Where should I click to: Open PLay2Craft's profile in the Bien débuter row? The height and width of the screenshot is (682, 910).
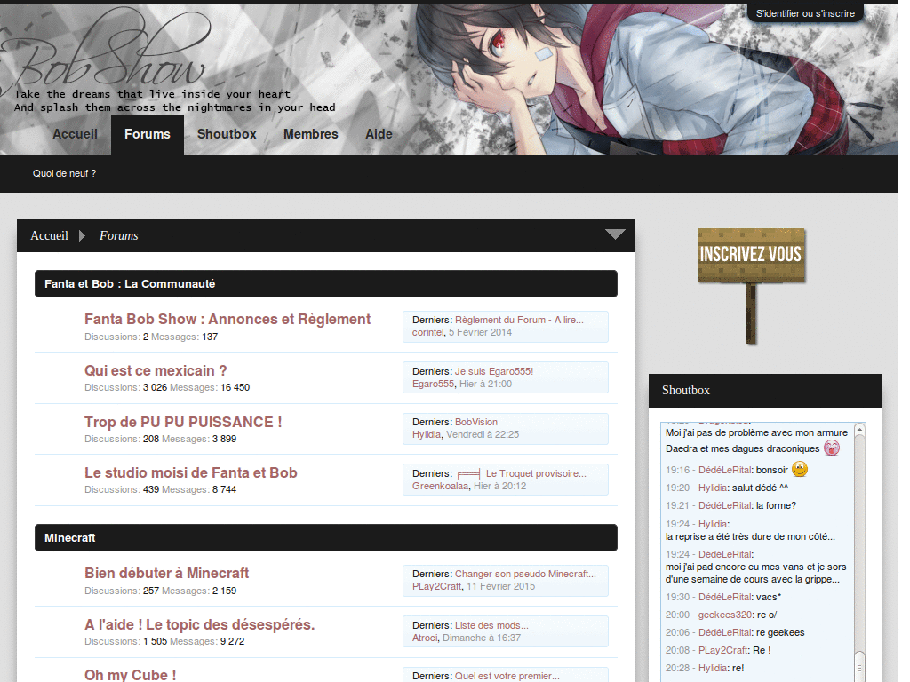[x=437, y=586]
